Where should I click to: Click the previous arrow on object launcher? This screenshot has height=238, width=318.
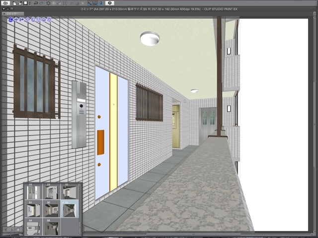(5, 230)
